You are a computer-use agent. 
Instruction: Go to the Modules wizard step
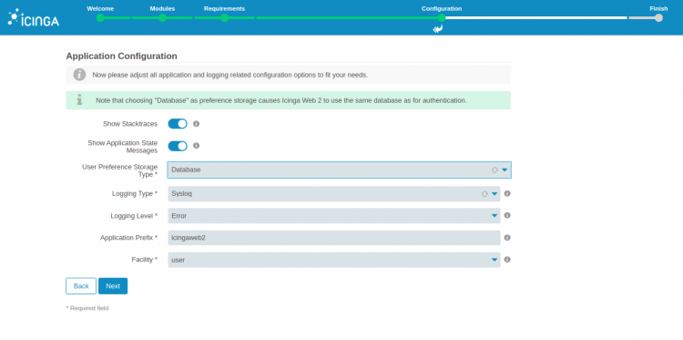(162, 18)
